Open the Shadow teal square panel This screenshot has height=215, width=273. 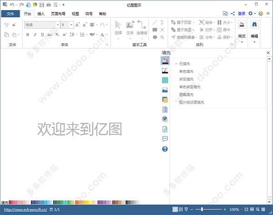(165, 80)
